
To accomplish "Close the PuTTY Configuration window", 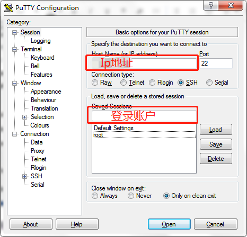I will tap(231, 5).
